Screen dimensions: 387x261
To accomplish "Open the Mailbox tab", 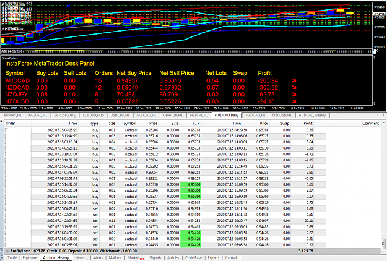I will (115, 258).
